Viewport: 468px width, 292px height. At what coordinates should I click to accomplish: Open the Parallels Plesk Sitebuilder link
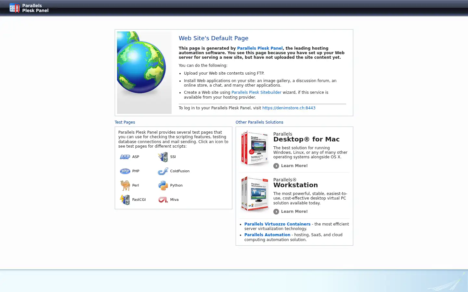(256, 92)
